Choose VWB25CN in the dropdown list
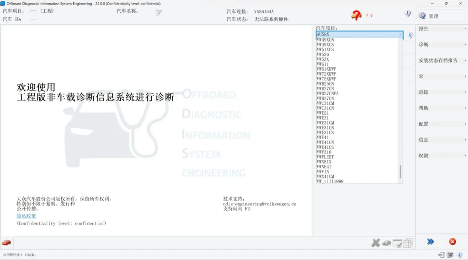The width and height of the screenshot is (468, 260). tap(357, 84)
